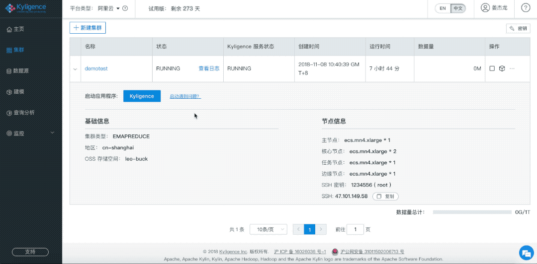Click the EMAPREDUCE cluster type value
The image size is (537, 264).
pyautogui.click(x=131, y=136)
